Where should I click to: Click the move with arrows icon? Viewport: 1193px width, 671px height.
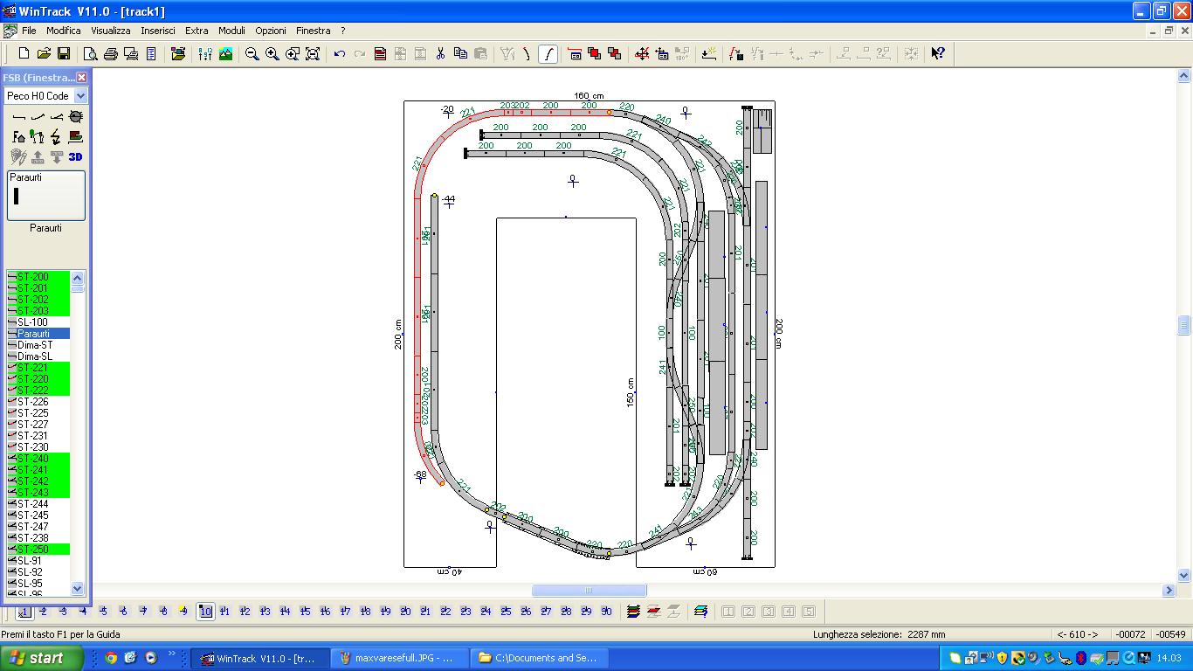[x=642, y=54]
